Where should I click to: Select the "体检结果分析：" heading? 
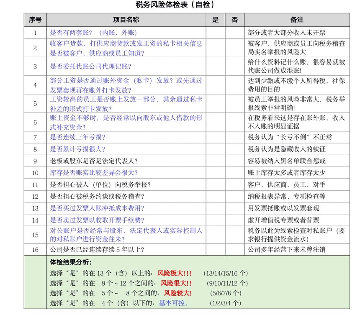(71, 262)
